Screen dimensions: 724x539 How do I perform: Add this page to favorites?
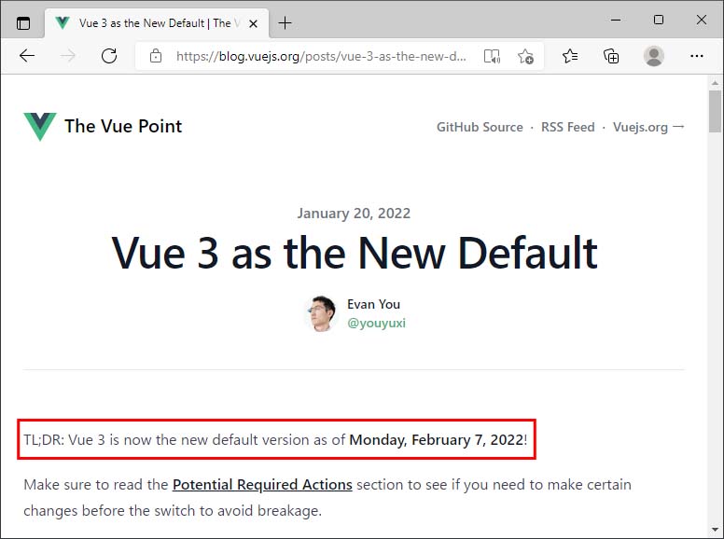[525, 56]
